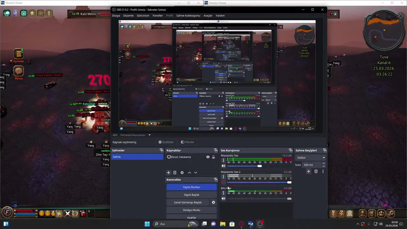Switch to Mobile2 via its taskbar icon
Viewport: 407px width, 229px height.
click(x=251, y=224)
